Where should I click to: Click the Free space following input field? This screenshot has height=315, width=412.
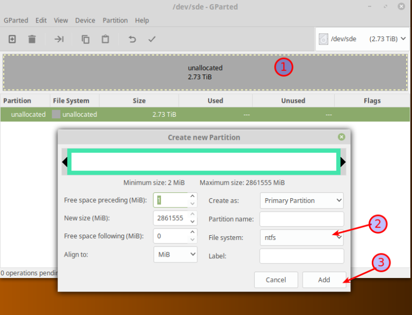pyautogui.click(x=171, y=236)
